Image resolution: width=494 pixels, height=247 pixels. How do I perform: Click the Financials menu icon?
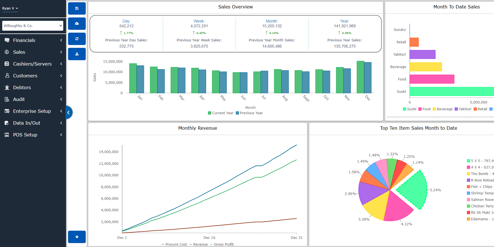pos(7,40)
